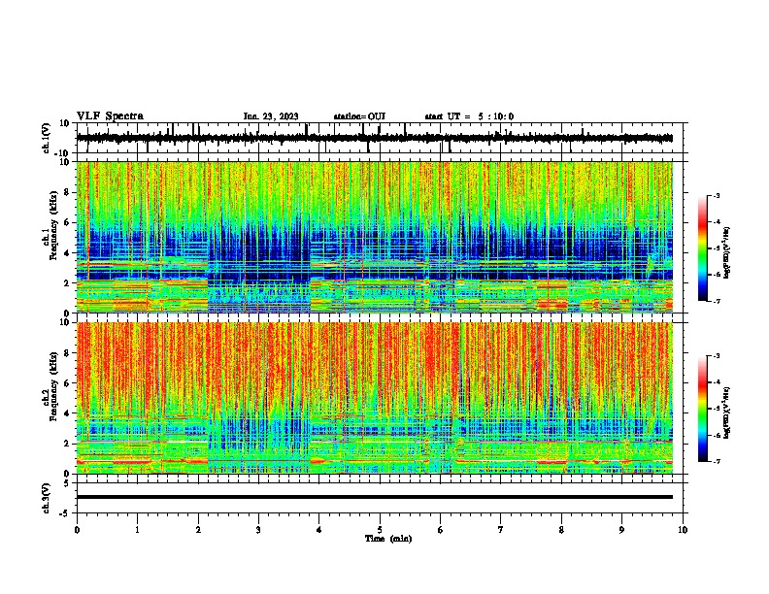Click the 'VLF Spectra' title text
The image size is (769, 594).
110,116
